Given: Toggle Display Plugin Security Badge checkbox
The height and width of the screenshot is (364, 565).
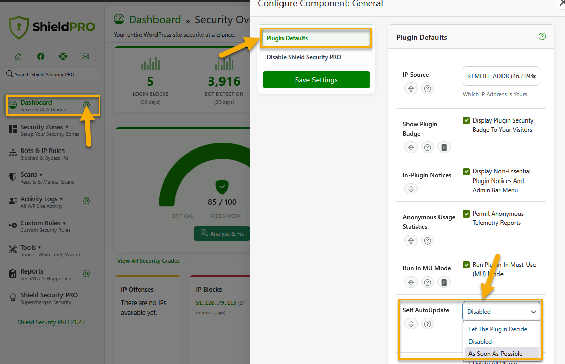Looking at the screenshot, I should pyautogui.click(x=466, y=120).
